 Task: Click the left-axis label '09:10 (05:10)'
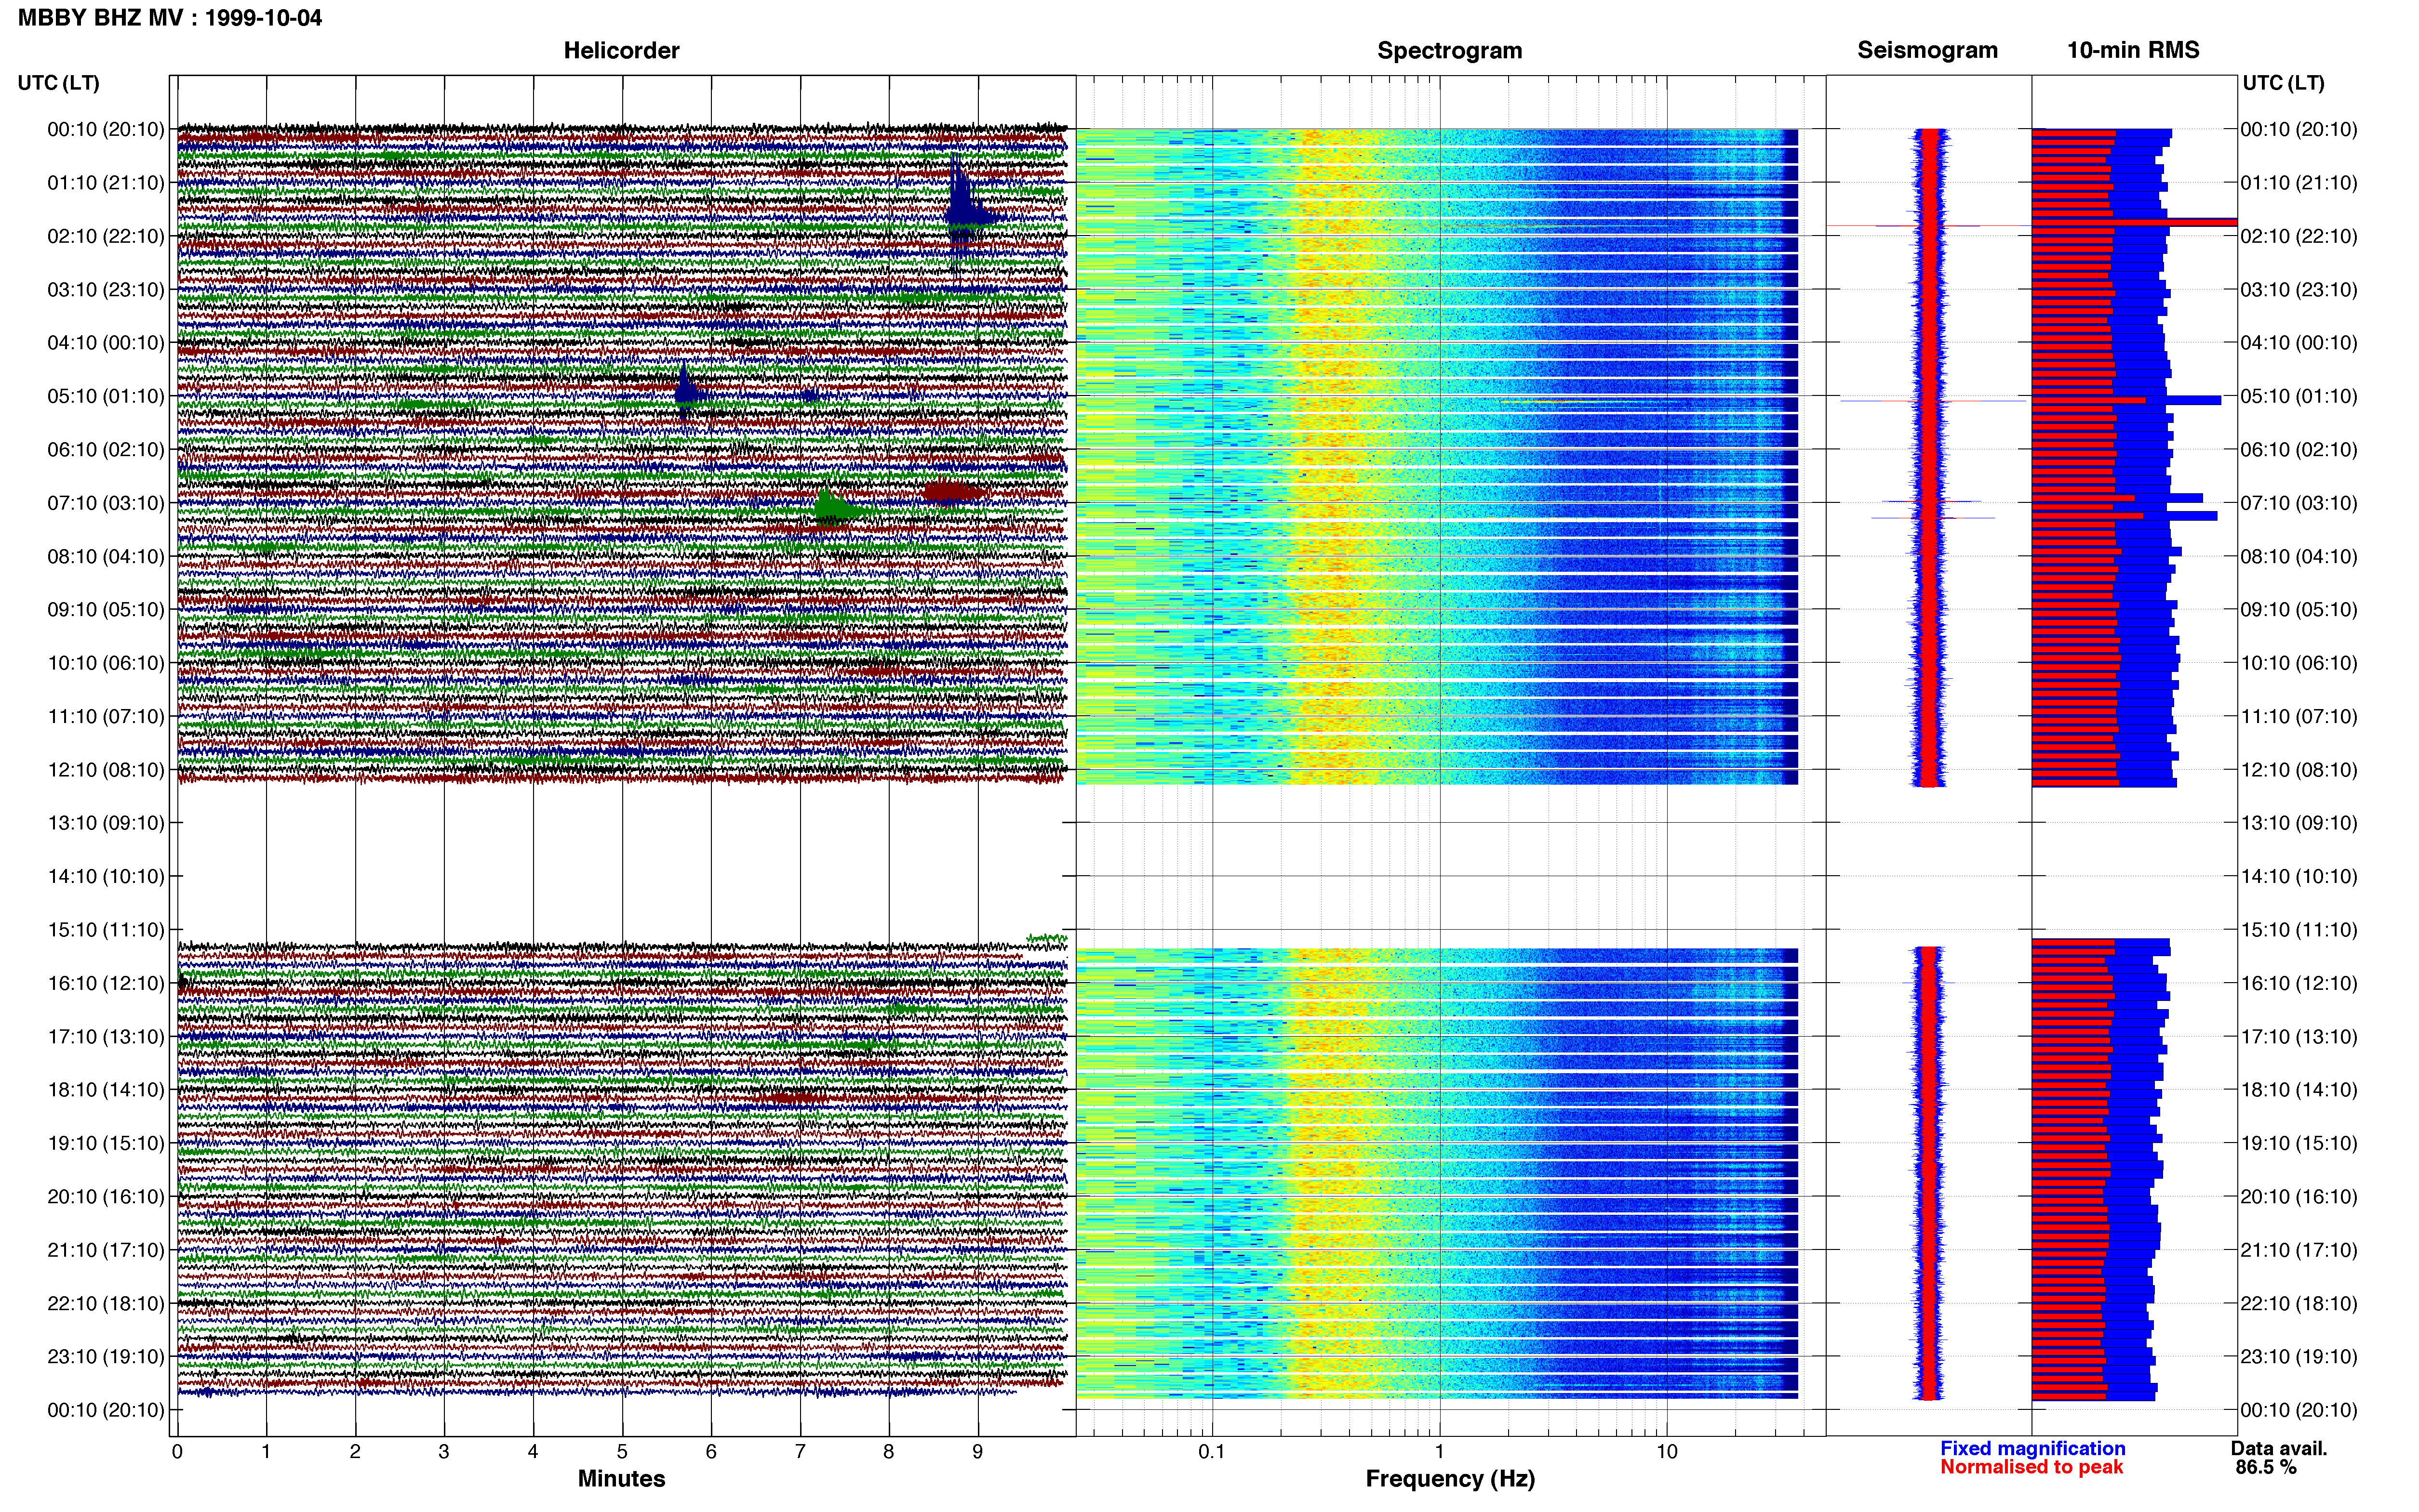point(106,610)
